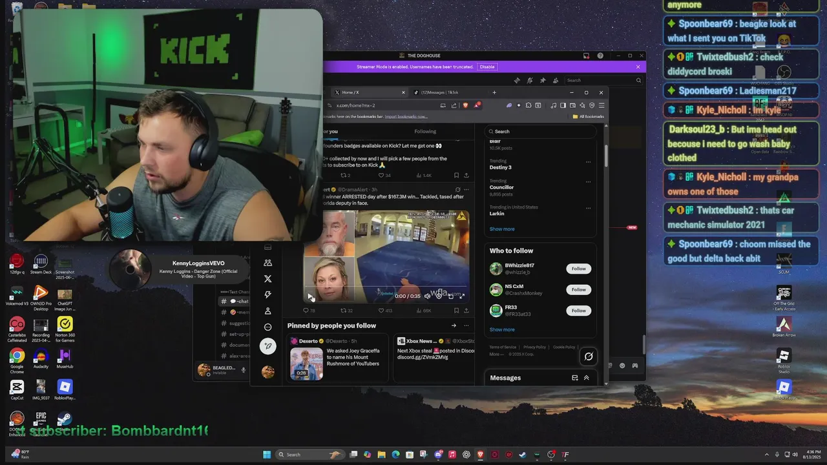Open the Brave hamburger menu
827x465 pixels.
point(602,105)
